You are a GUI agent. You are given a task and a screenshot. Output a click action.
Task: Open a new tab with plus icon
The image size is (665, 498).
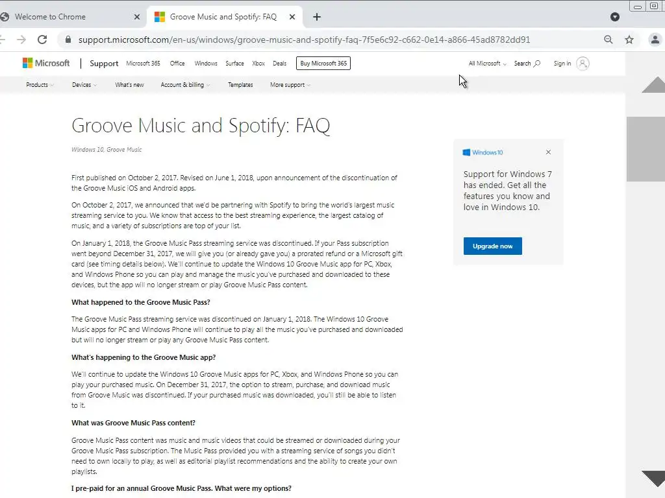[317, 17]
